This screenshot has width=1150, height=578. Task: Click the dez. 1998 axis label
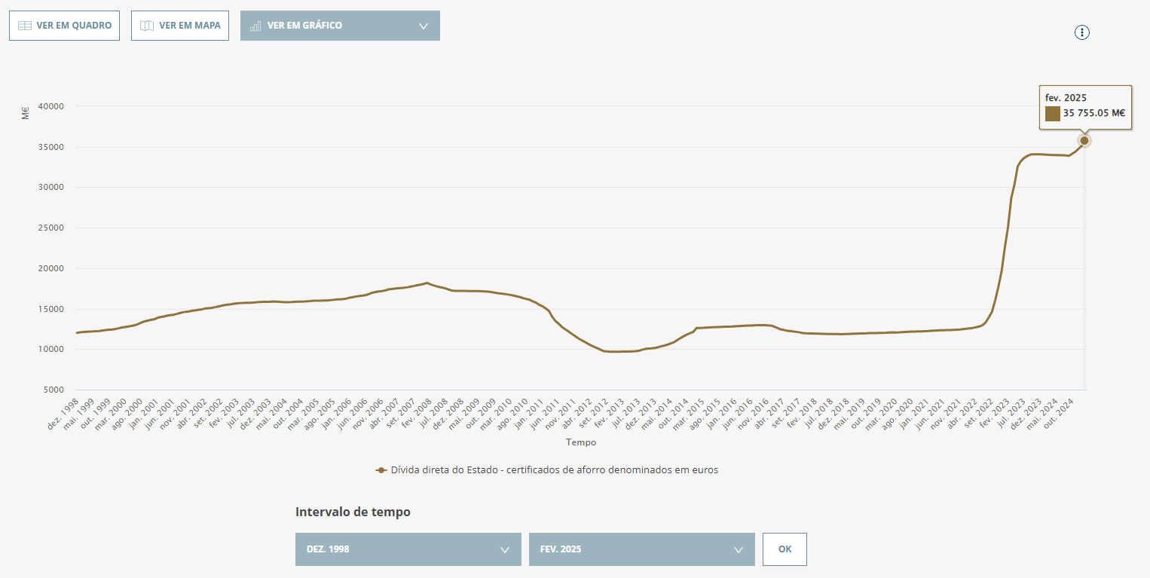(64, 414)
